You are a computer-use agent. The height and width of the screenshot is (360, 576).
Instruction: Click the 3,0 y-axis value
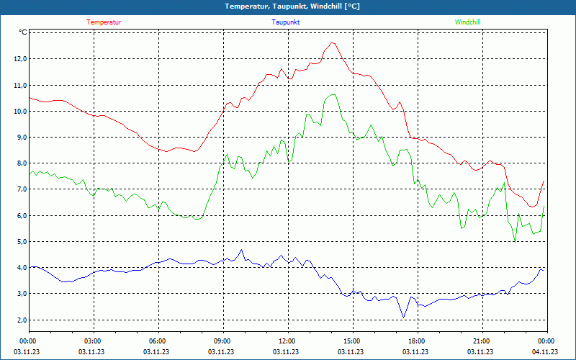pyautogui.click(x=22, y=294)
